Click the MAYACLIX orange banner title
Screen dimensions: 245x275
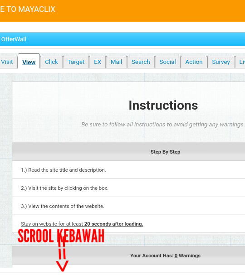[28, 9]
